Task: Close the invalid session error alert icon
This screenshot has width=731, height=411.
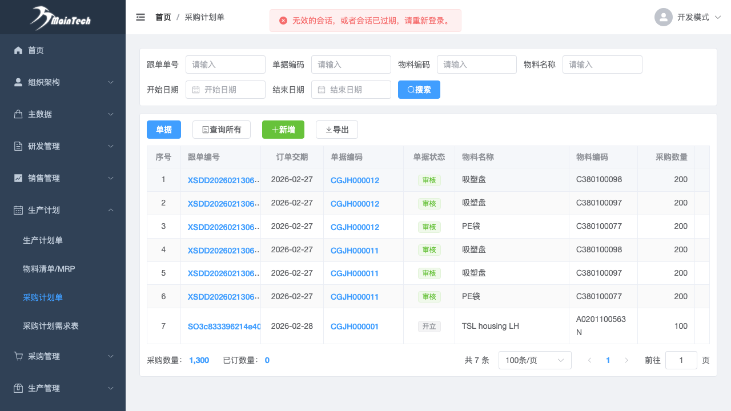Action: [283, 21]
